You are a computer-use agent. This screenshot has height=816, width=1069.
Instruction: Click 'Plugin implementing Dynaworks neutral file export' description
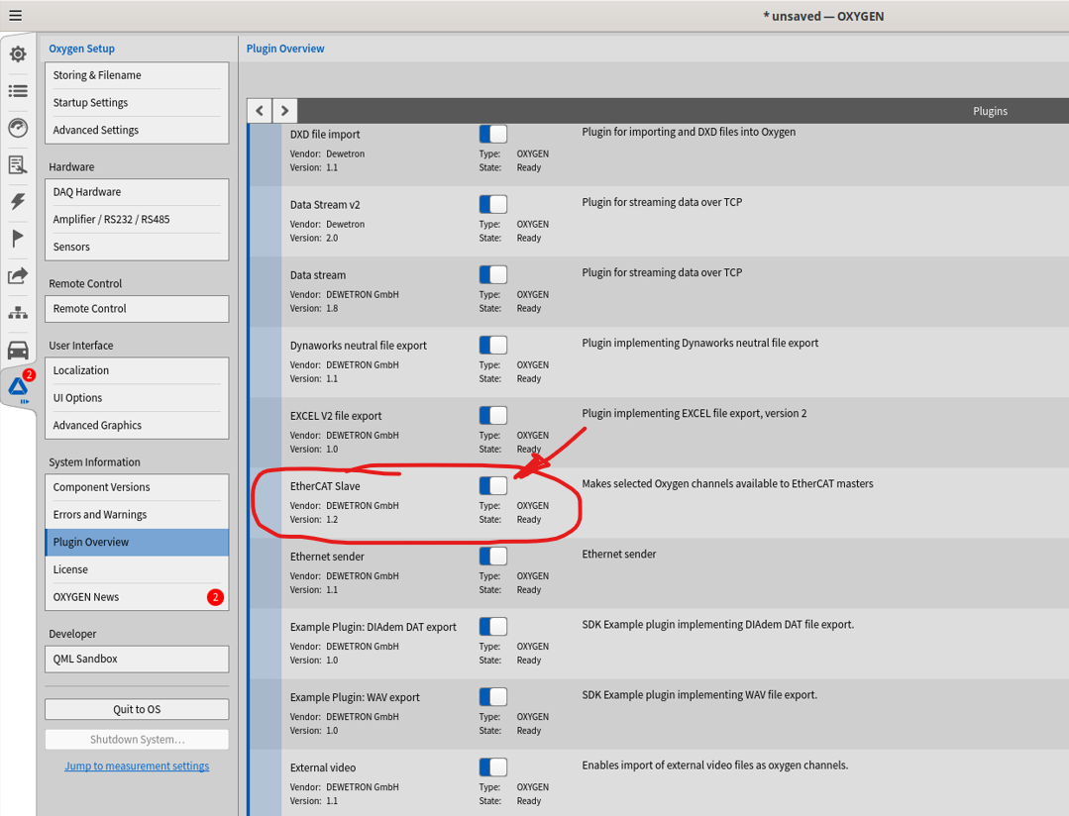(x=700, y=343)
